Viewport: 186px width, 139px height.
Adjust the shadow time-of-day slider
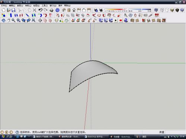click(140, 10)
